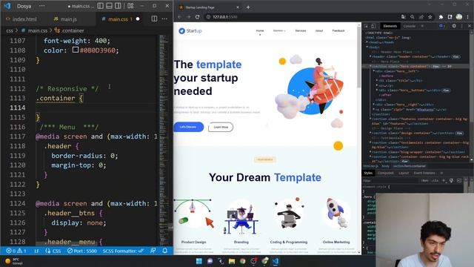Toggle VS Code bottom panel layout icon
Image resolution: width=474 pixels, height=267 pixels.
tap(110, 6)
